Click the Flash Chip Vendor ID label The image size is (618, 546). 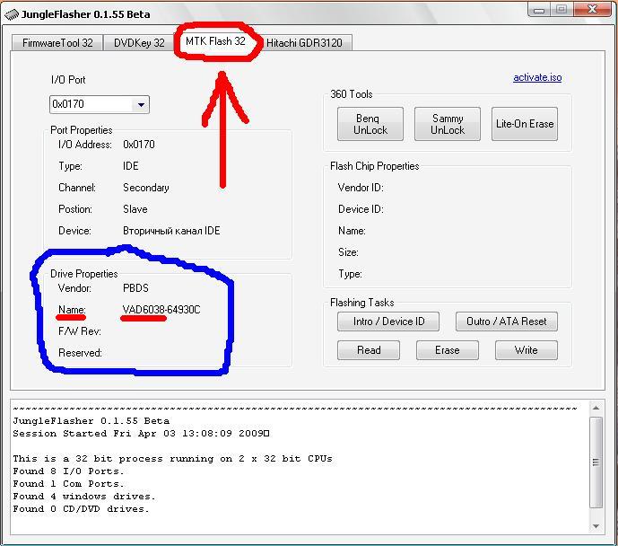click(361, 188)
